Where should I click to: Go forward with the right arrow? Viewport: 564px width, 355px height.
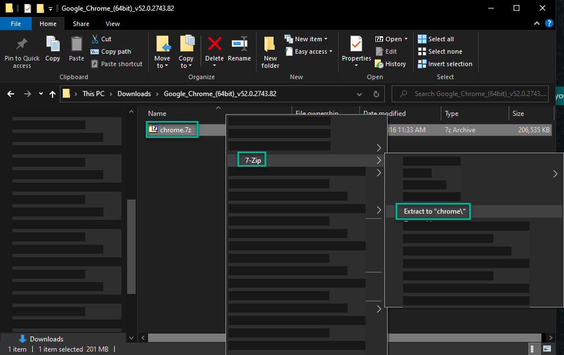coord(27,94)
